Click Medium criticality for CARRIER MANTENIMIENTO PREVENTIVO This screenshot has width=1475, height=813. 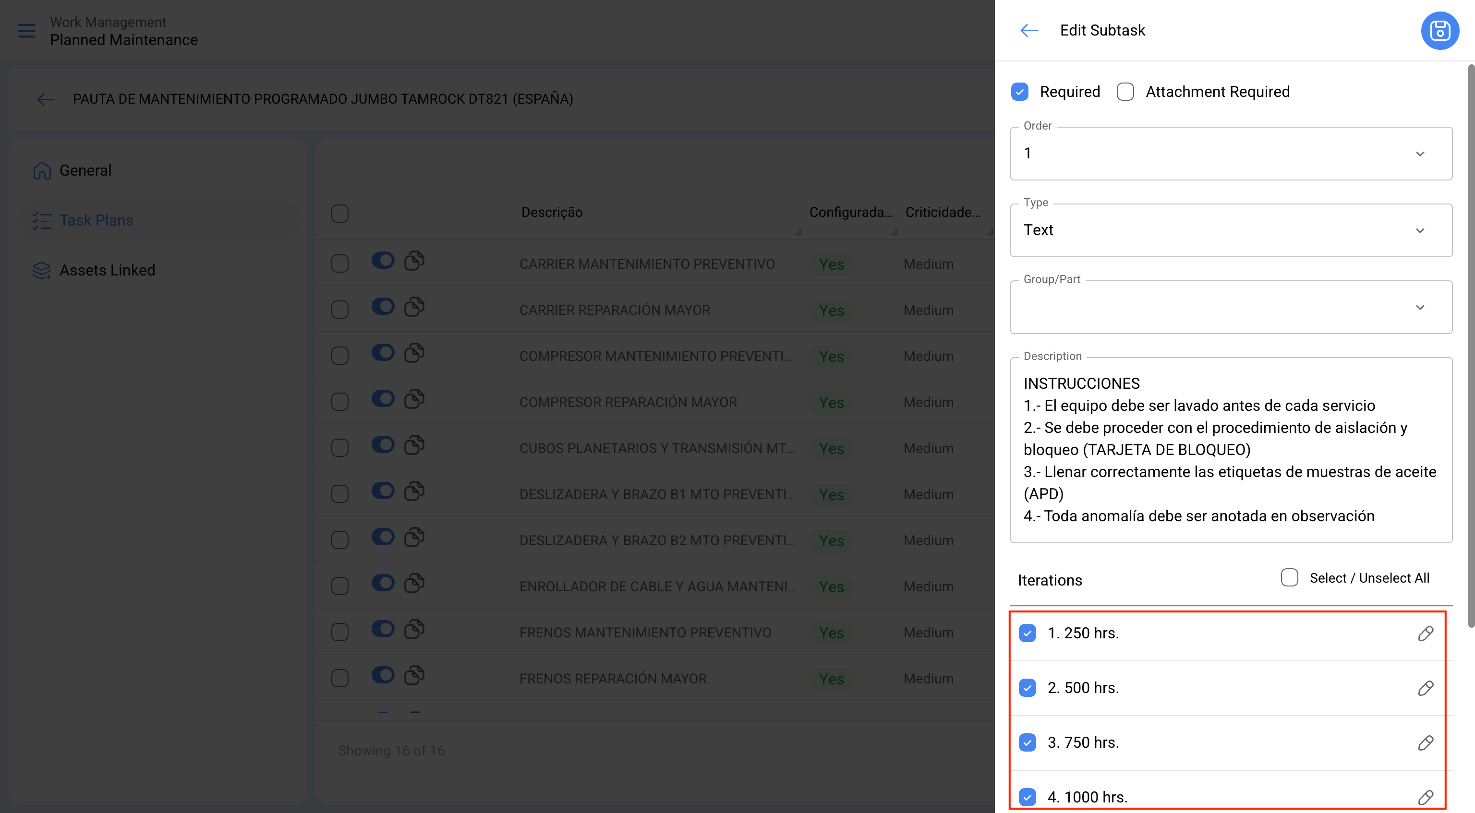pyautogui.click(x=929, y=264)
